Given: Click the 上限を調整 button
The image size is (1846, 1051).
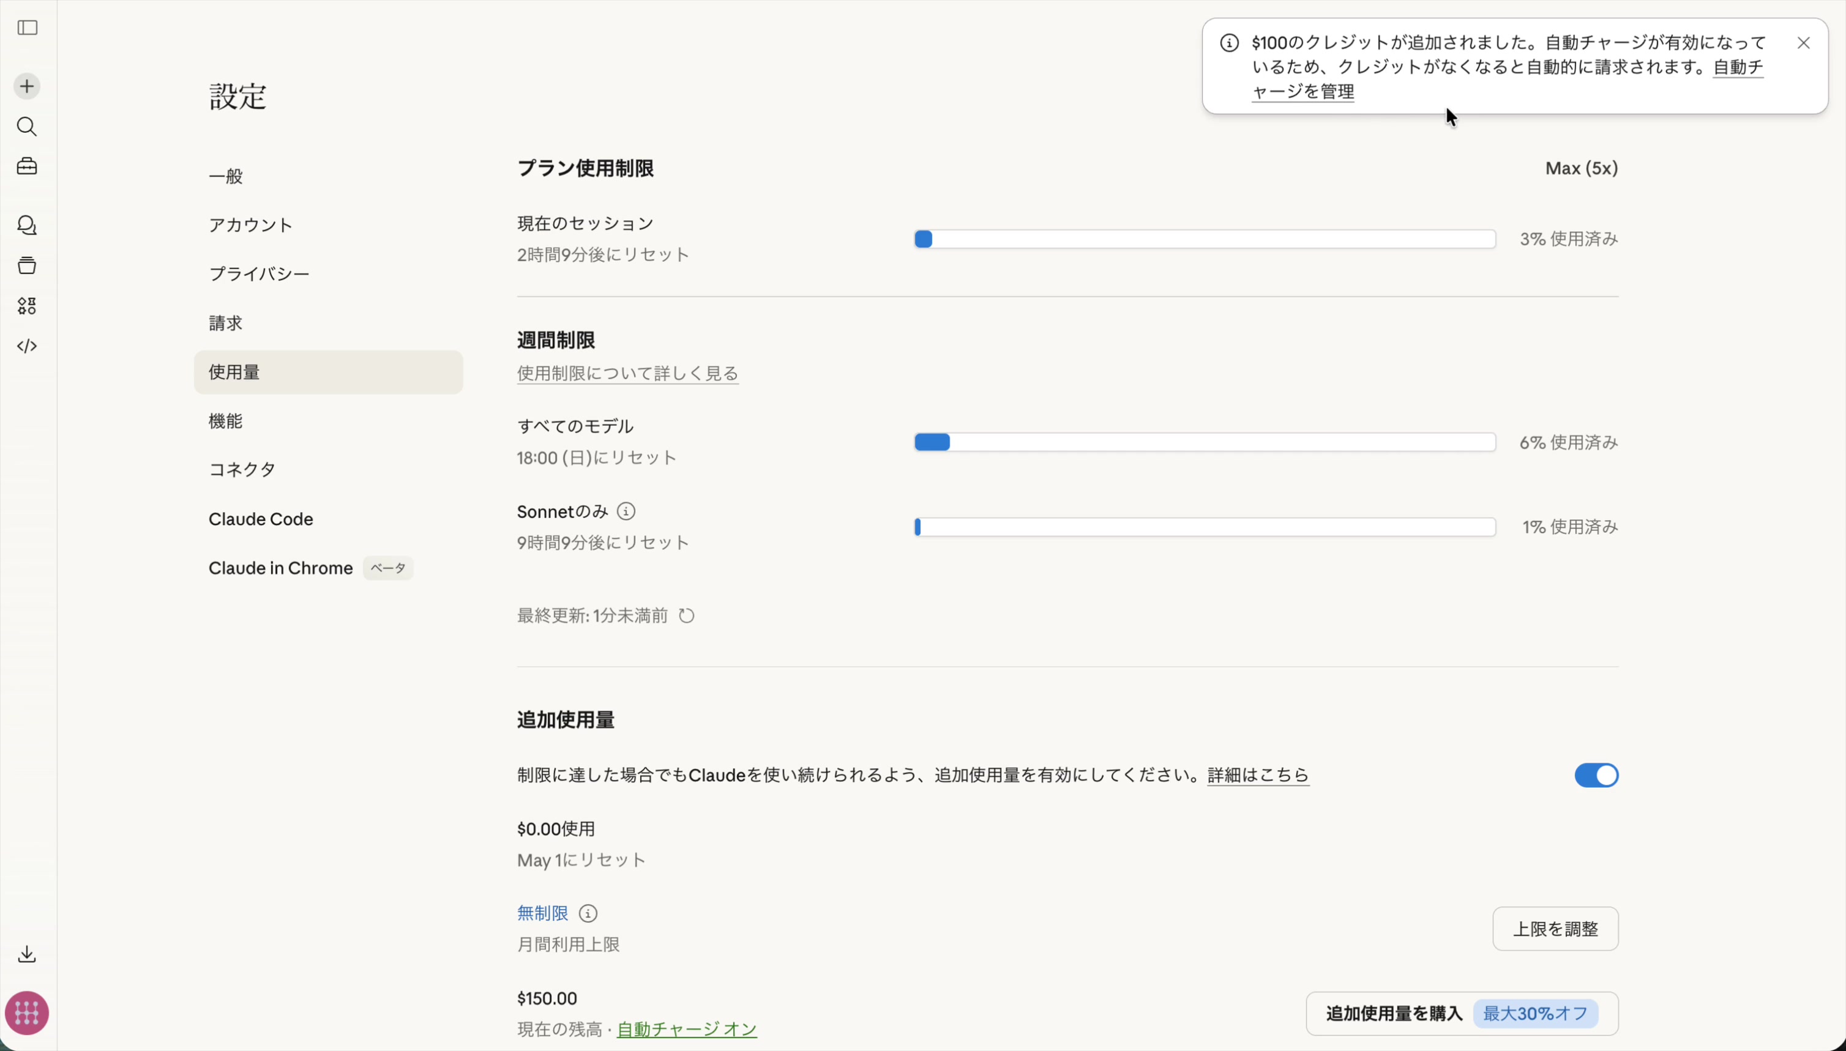Looking at the screenshot, I should coord(1555,929).
